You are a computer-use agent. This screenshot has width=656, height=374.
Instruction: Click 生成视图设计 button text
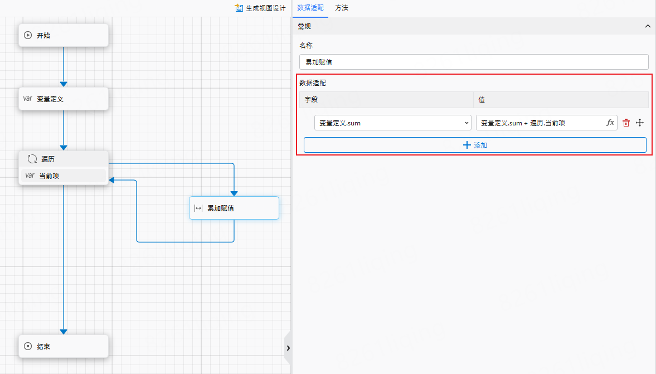(265, 8)
